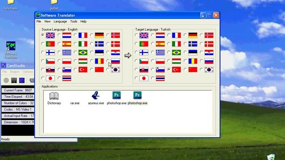The height and width of the screenshot is (160, 285).
Task: Select the Japanese radio button in Target Language
Action: pyautogui.click(x=136, y=78)
